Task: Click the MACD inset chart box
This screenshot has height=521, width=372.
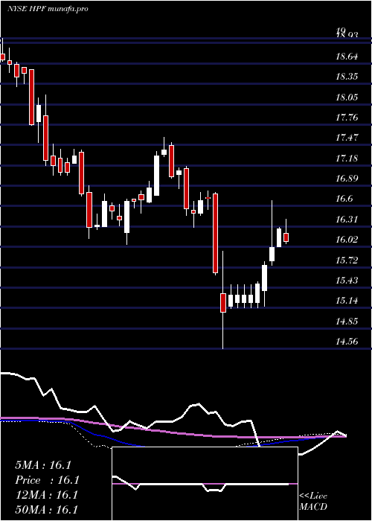Action: click(205, 484)
